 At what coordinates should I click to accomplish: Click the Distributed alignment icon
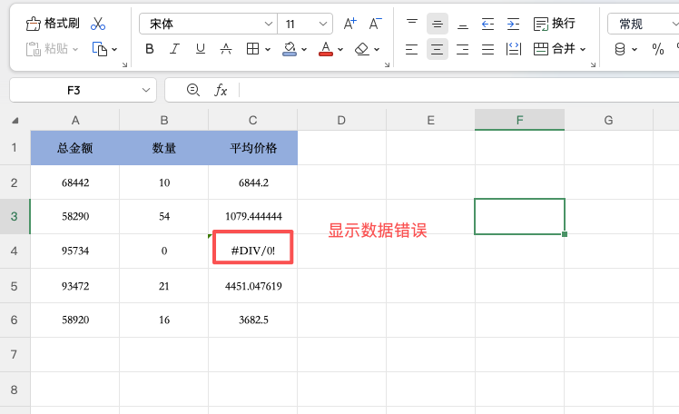click(513, 49)
